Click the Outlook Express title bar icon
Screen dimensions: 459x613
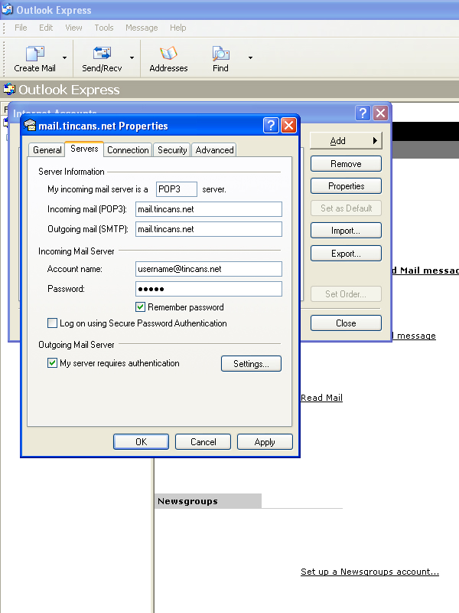coord(7,9)
